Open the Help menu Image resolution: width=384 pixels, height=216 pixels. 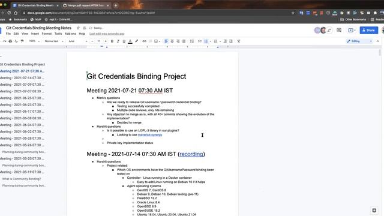82,34
